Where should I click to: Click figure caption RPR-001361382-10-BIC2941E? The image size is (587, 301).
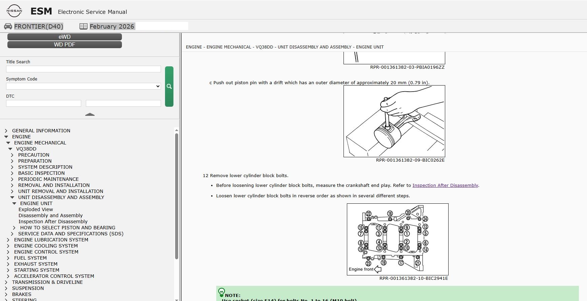414,278
